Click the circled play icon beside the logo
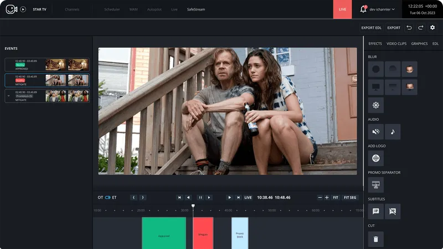The height and width of the screenshot is (249, 443). tap(23, 9)
